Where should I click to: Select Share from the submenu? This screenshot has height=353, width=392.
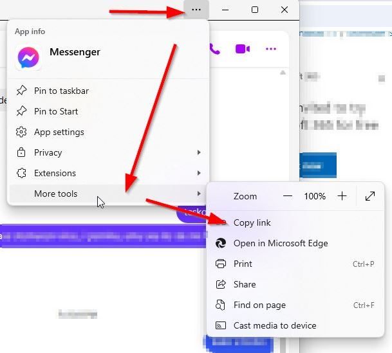pyautogui.click(x=295, y=284)
